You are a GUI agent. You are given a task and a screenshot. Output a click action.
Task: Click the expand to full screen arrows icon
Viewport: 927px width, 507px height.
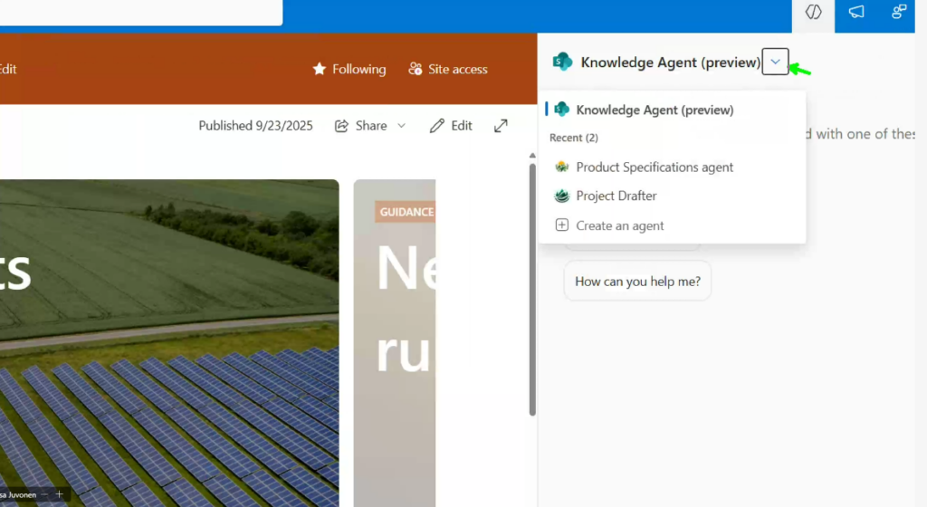pos(501,126)
